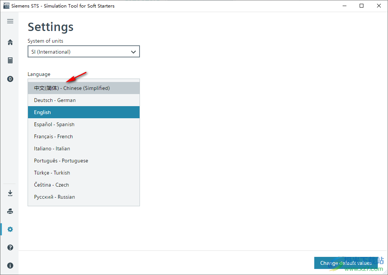Screen dimensions: 388x275
Task: Open the Help question mark icon
Action: click(10, 247)
